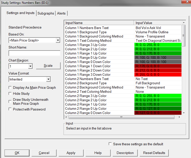This screenshot has width=191, height=158.
Task: Click the Column 2 Range 3 Up Color swatch
Action: pos(158,96)
